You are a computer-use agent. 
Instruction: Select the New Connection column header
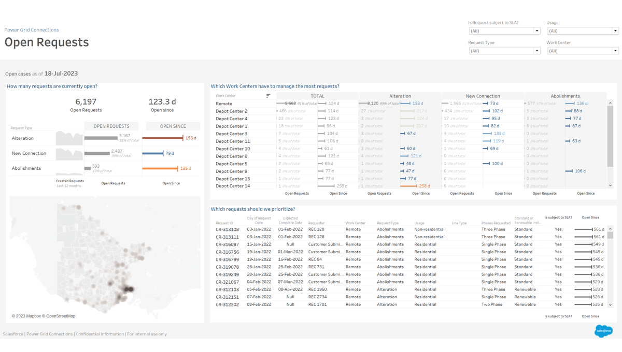tap(483, 96)
